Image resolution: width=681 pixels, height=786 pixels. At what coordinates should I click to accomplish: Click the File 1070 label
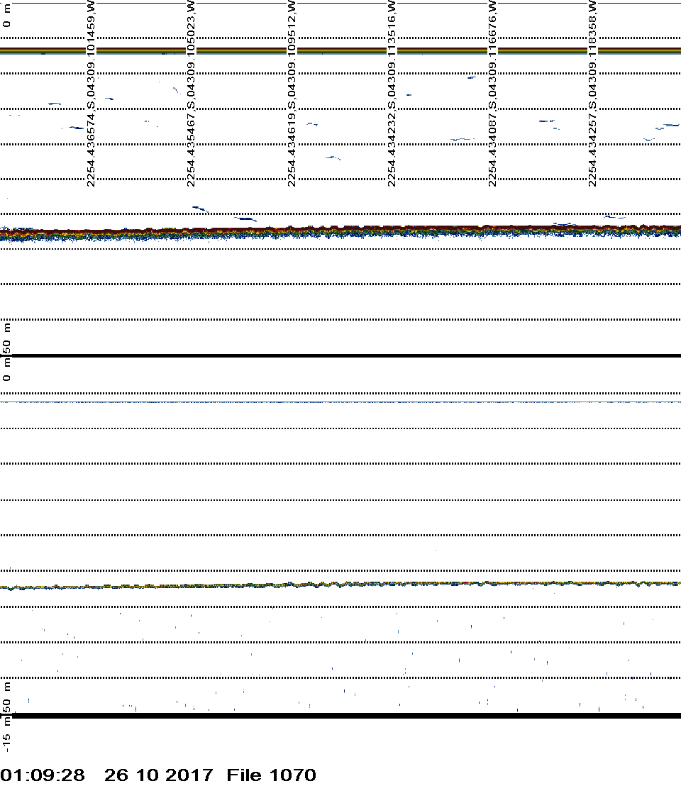coord(271,775)
